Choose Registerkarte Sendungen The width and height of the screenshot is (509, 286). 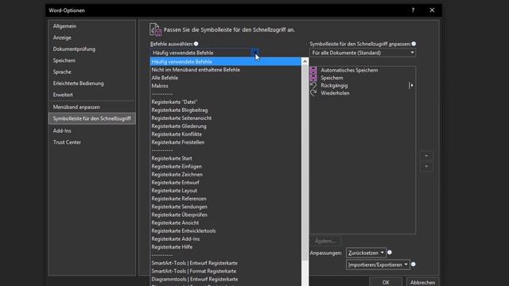tap(226, 207)
